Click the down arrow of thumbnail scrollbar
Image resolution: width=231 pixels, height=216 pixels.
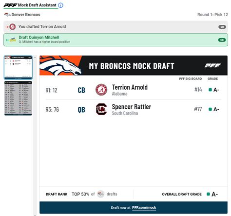click(35, 215)
